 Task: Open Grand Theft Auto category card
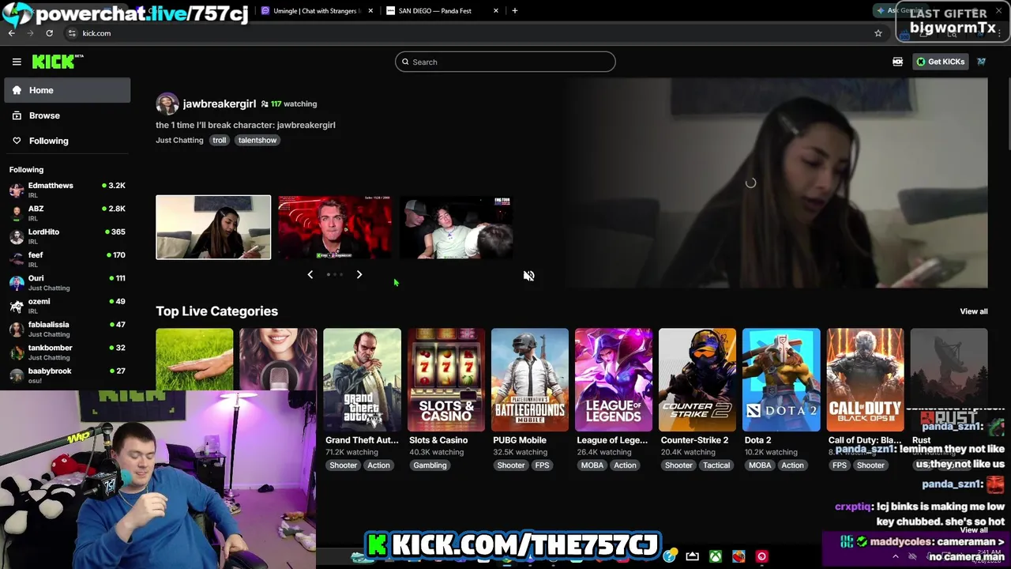tap(362, 379)
